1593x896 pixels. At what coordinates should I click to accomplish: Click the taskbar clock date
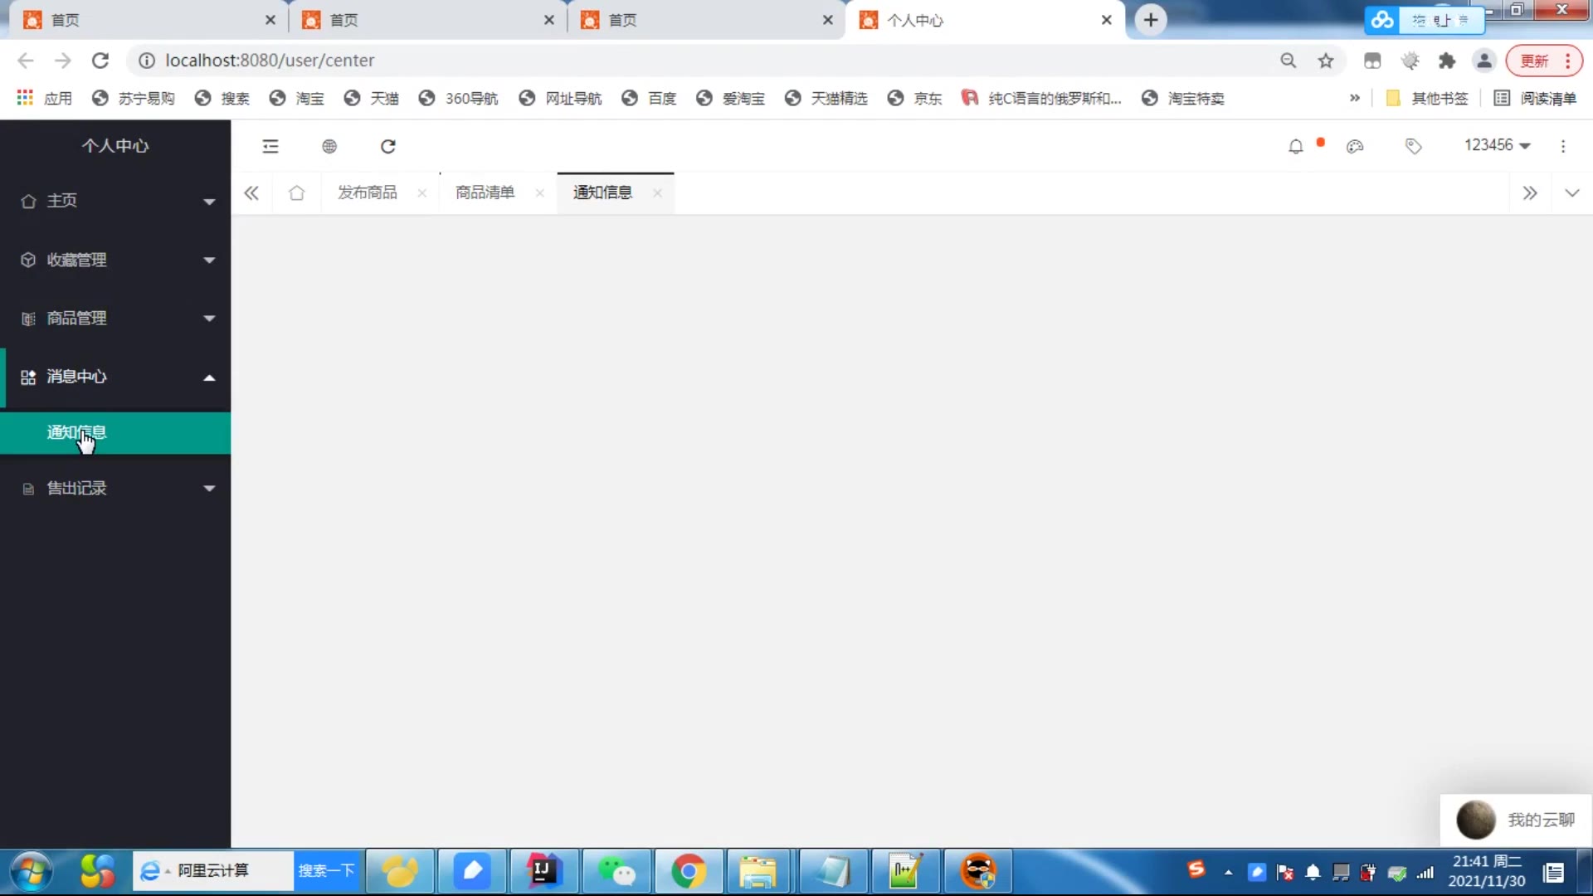point(1487,871)
